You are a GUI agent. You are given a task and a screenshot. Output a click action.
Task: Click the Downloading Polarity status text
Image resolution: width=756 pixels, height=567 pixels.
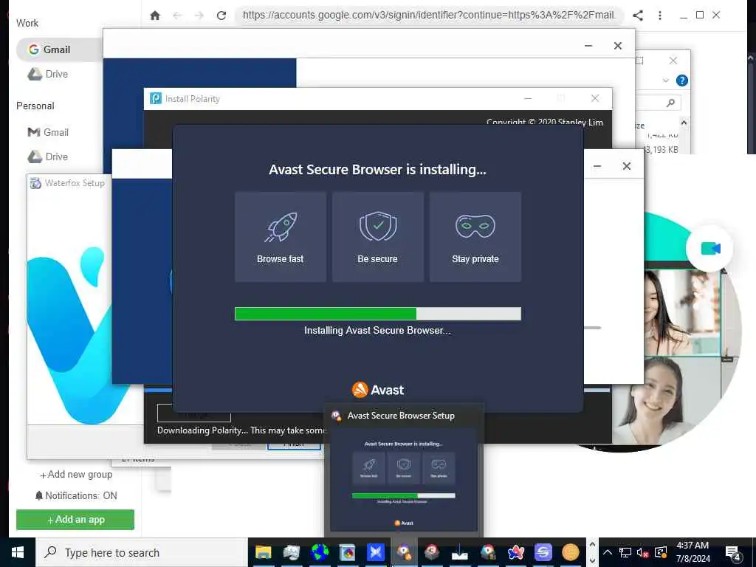[x=241, y=430]
